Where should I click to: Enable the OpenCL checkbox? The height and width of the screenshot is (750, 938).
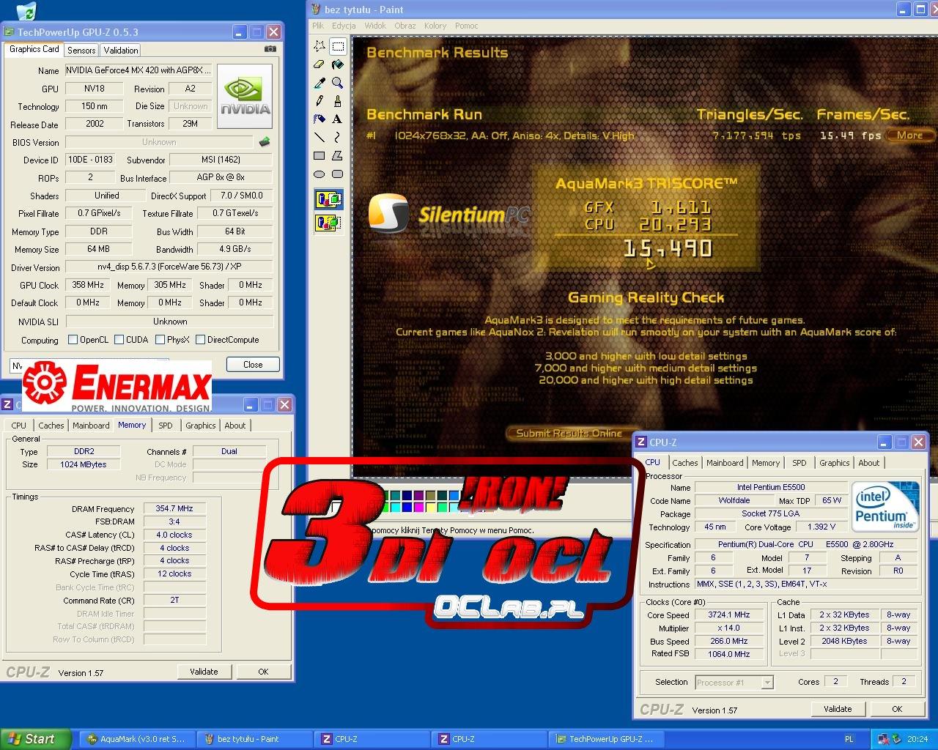[73, 340]
